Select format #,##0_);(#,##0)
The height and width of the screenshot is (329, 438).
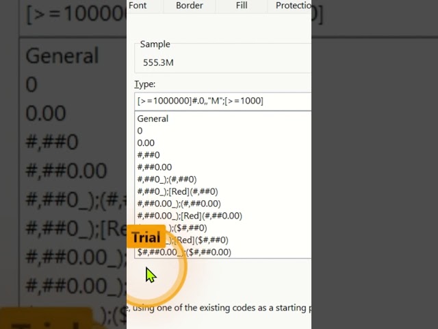167,180
